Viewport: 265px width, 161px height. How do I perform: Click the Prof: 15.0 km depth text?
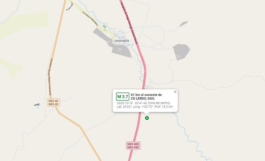(x=164, y=107)
